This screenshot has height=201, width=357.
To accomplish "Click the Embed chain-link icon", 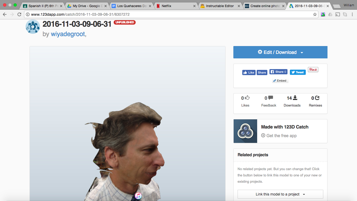I will click(x=275, y=81).
